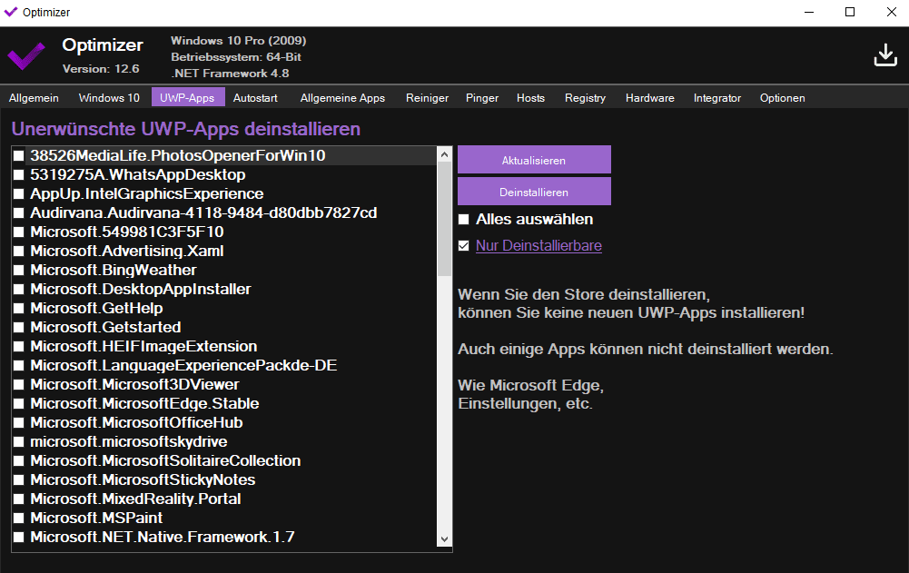Image resolution: width=909 pixels, height=573 pixels.
Task: Click the download update icon in the header
Action: [x=885, y=55]
